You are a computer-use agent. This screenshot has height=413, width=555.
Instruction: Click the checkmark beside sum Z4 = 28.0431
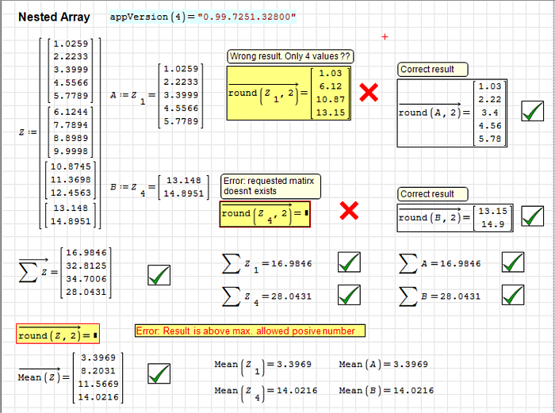click(349, 295)
